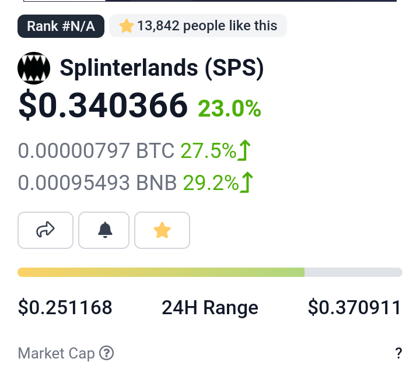Click the $0.370911 24H high value
Image resolution: width=420 pixels, height=369 pixels.
355,307
